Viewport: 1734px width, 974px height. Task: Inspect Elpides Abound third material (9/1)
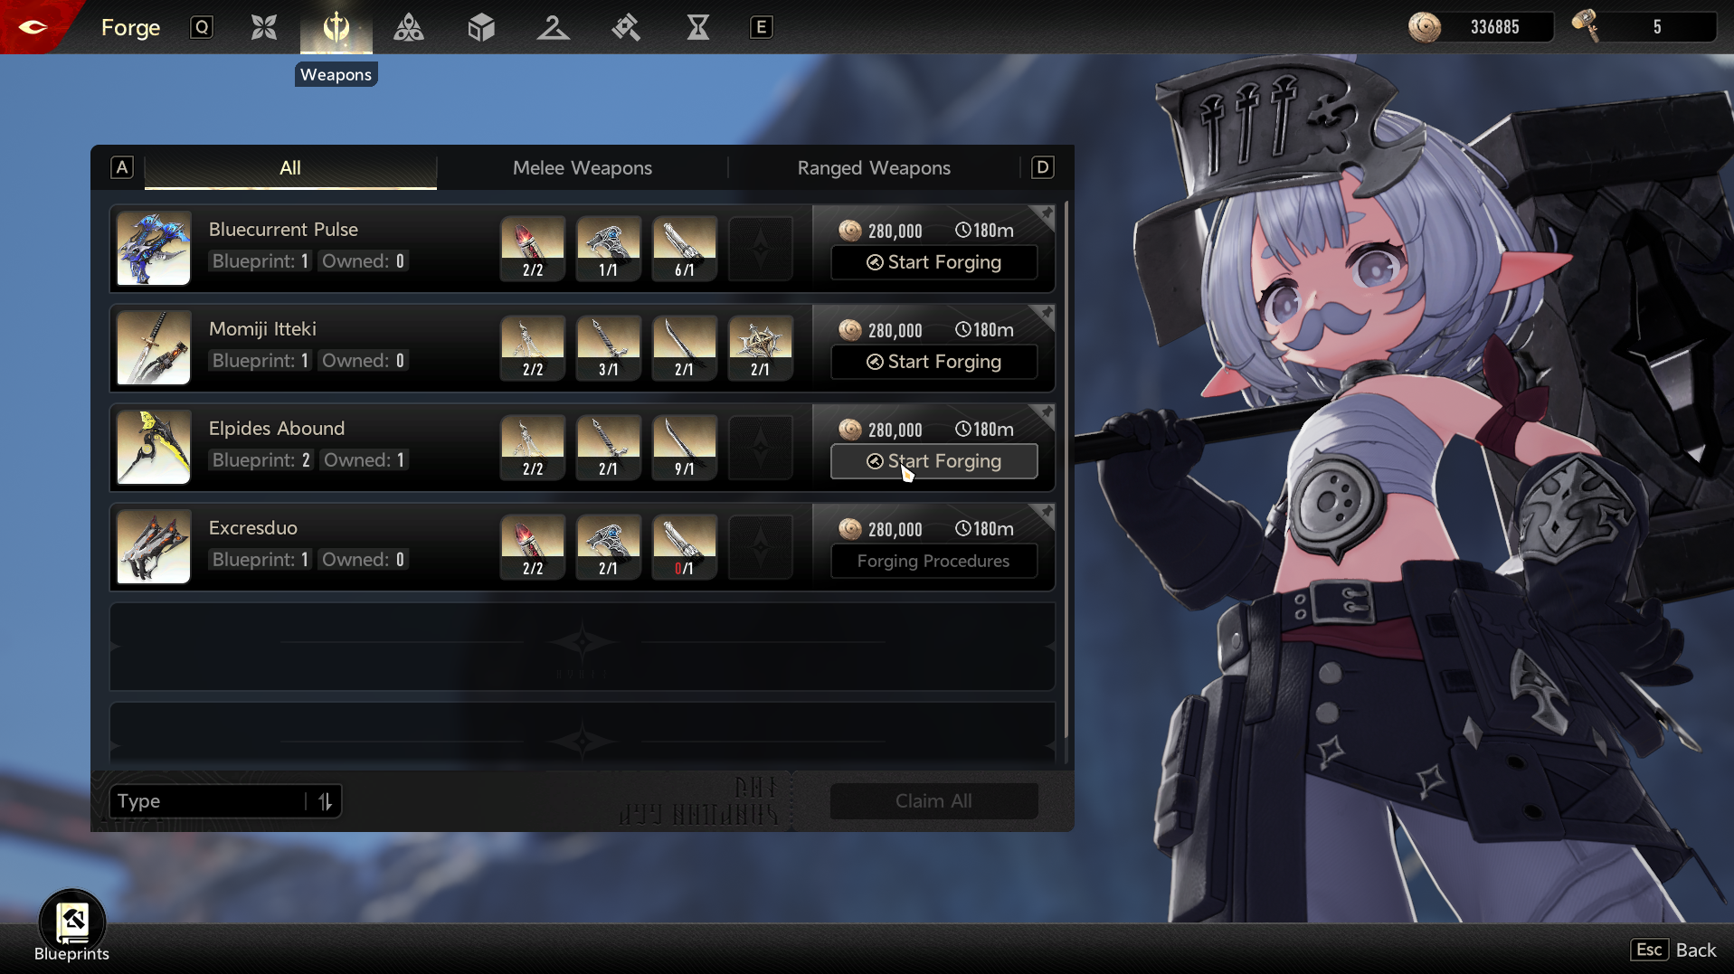coord(685,448)
